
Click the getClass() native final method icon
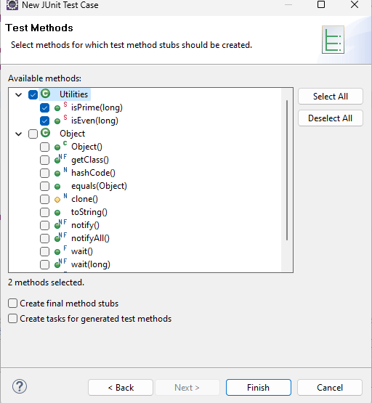61,159
